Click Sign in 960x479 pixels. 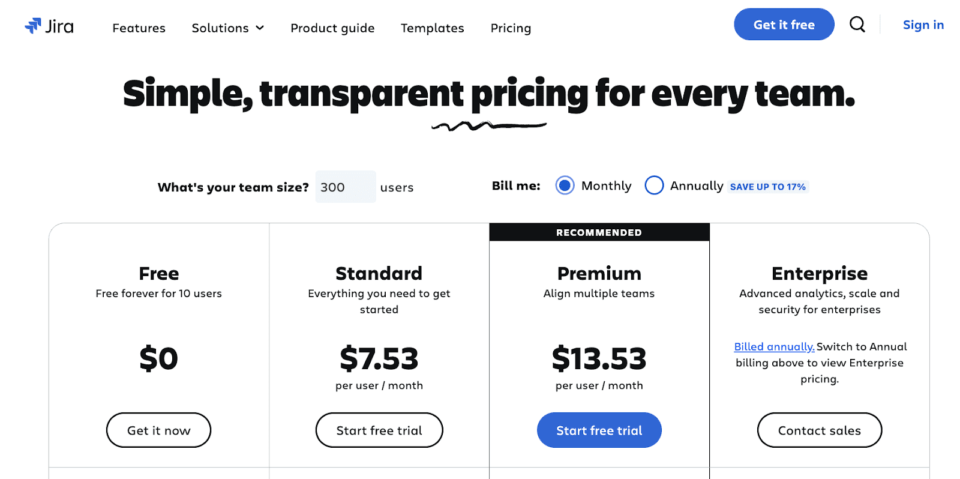[x=923, y=25]
